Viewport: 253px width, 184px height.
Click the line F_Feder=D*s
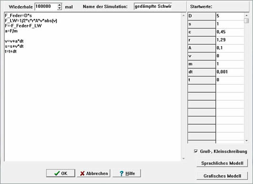(x=19, y=16)
